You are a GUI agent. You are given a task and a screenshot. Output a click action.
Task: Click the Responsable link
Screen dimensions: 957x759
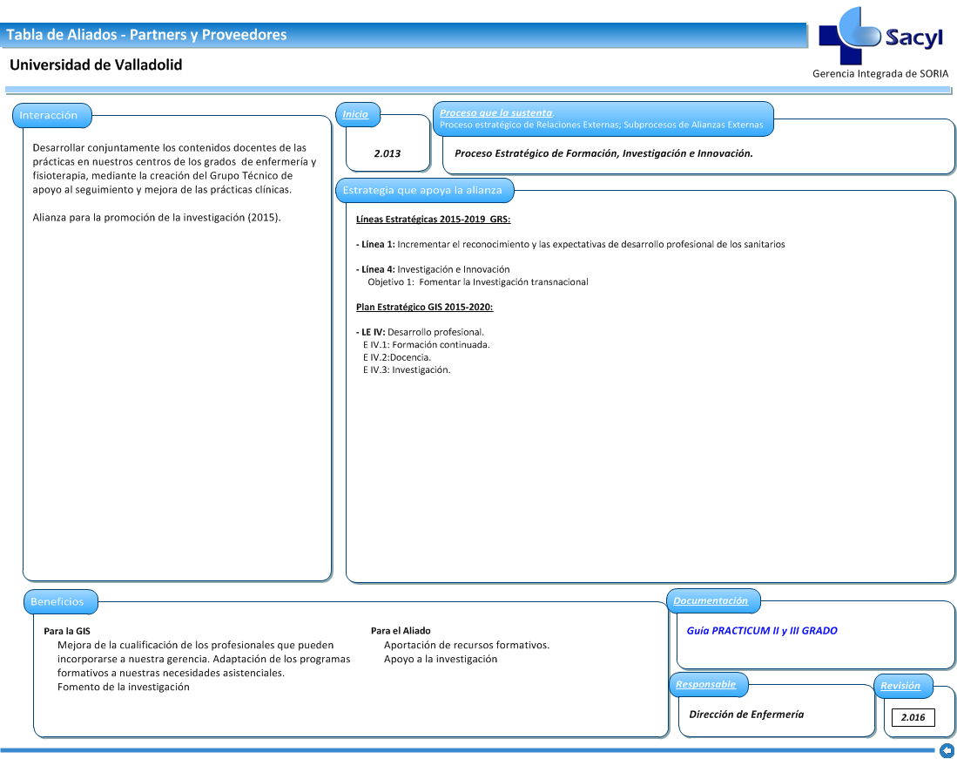tap(705, 685)
